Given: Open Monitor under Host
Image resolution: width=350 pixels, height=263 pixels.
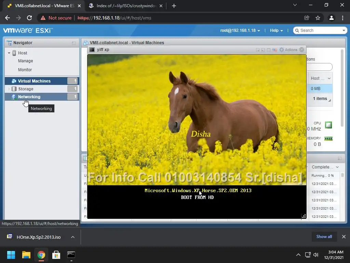Looking at the screenshot, I should click(25, 70).
